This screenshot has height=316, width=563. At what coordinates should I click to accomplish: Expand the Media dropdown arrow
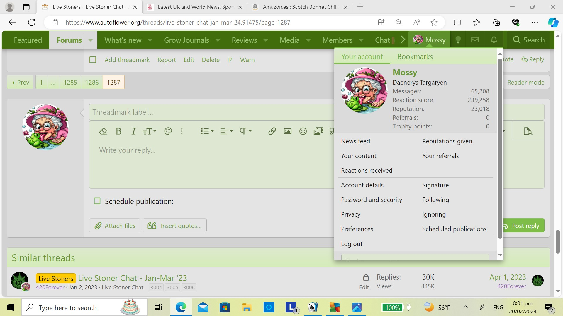[308, 40]
